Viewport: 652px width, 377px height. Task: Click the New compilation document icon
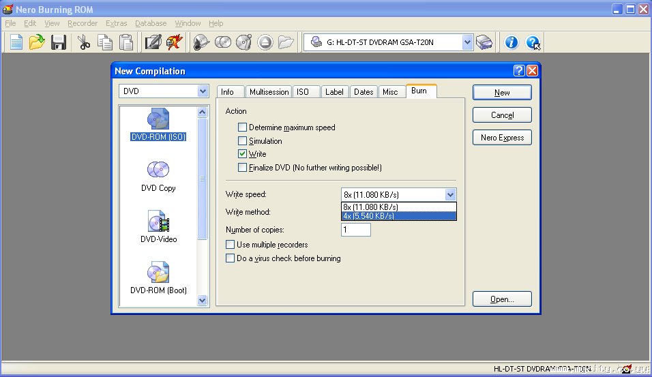click(x=16, y=42)
